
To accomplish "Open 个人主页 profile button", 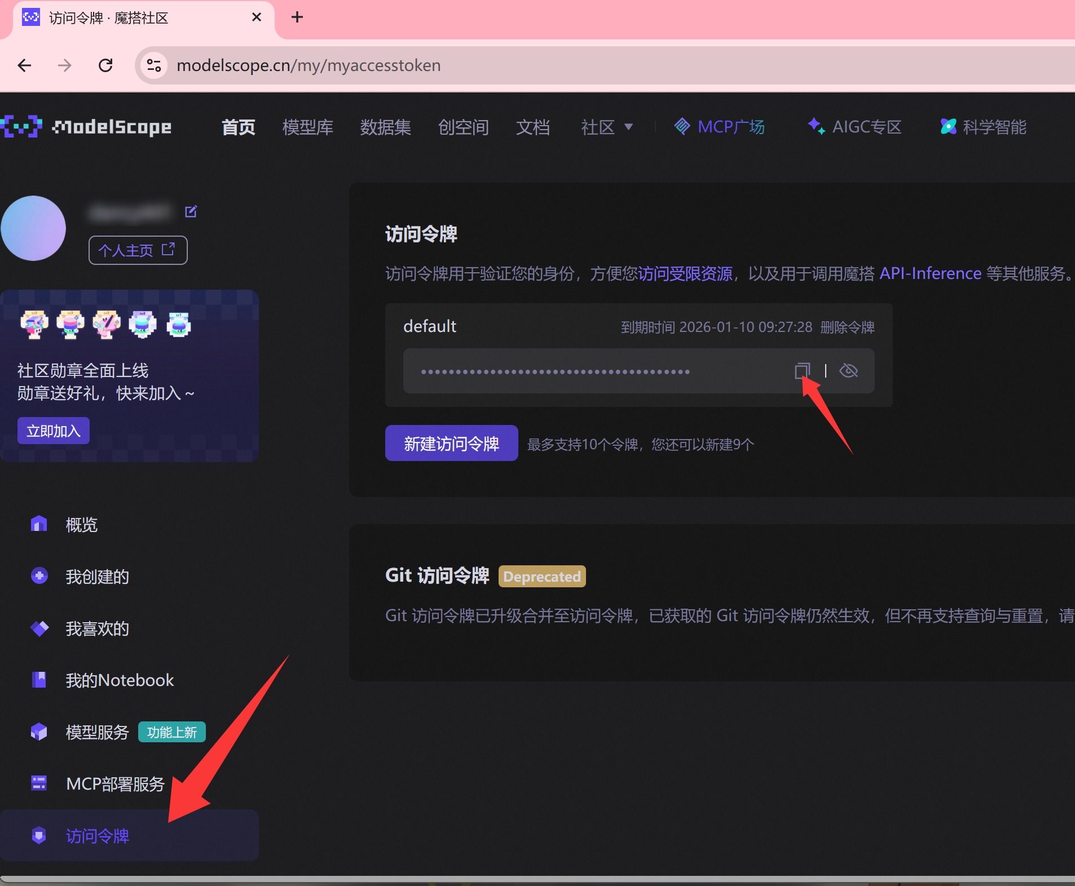I will [138, 250].
